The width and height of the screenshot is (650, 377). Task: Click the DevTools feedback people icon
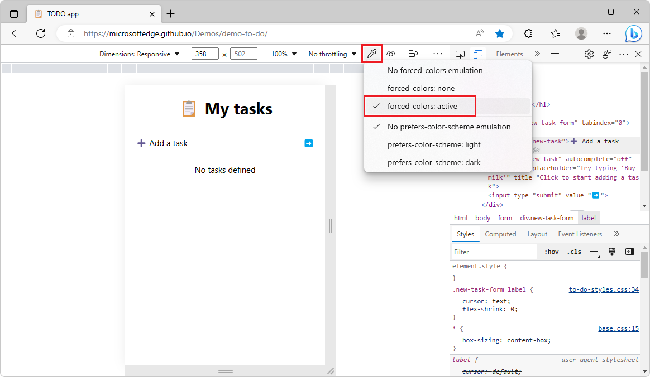click(607, 54)
